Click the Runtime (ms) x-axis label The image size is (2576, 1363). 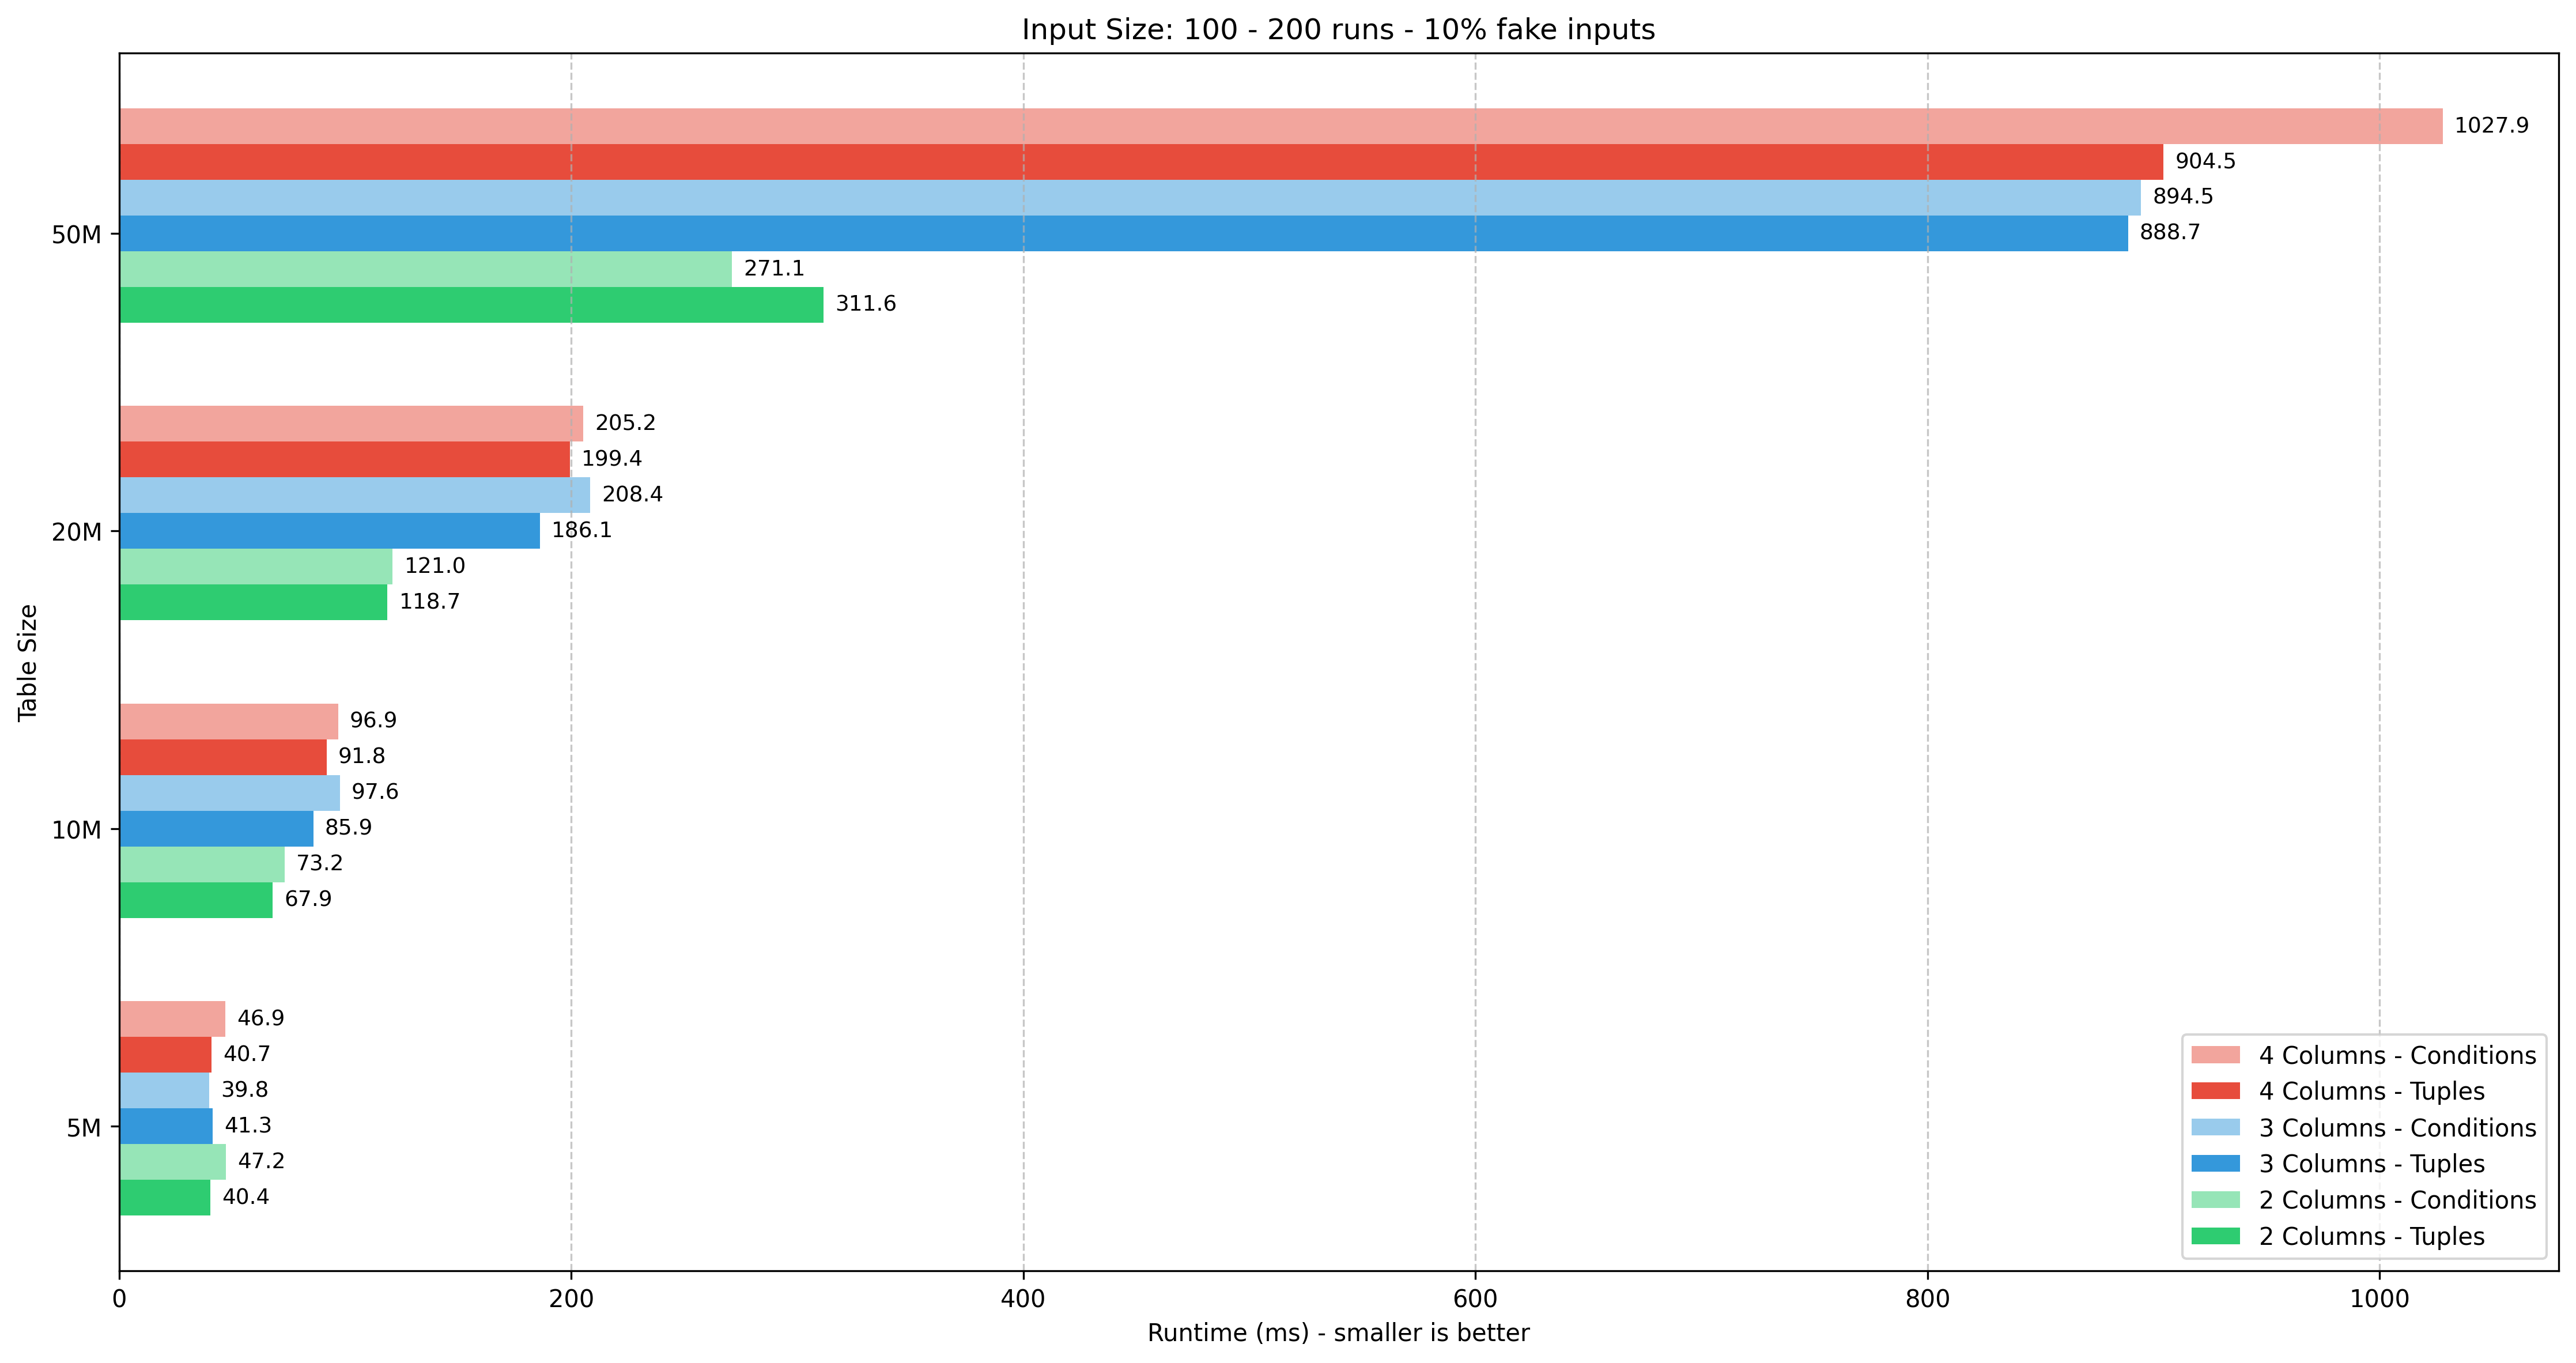tap(1338, 1333)
